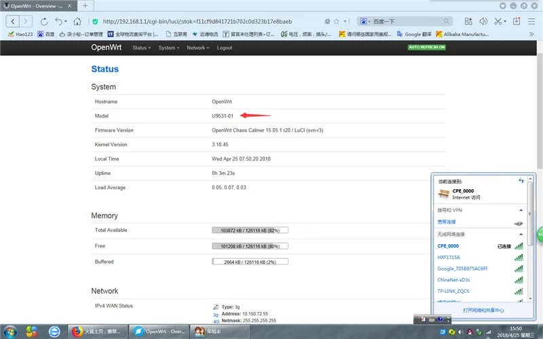The height and width of the screenshot is (339, 543).
Task: Collapse the 无线网络连接 section
Action: 521,234
